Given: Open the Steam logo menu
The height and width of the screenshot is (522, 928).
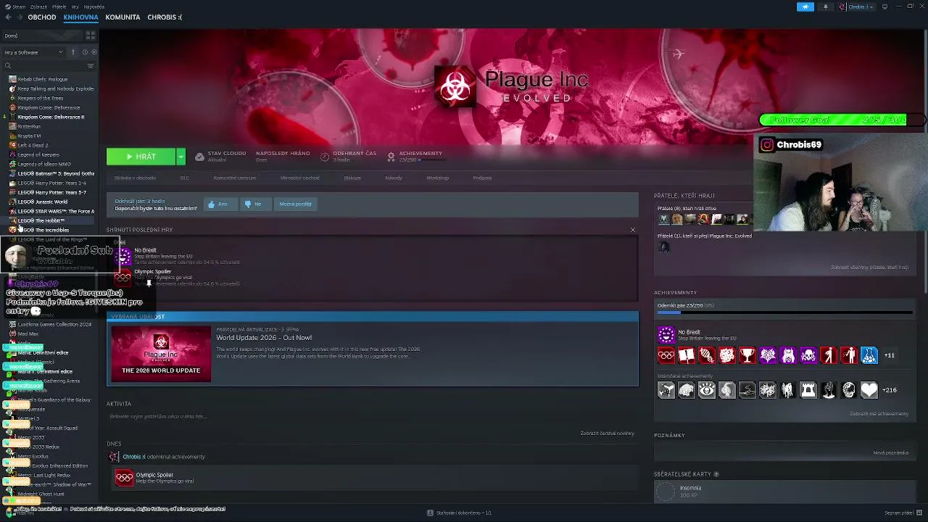Looking at the screenshot, I should pos(15,7).
